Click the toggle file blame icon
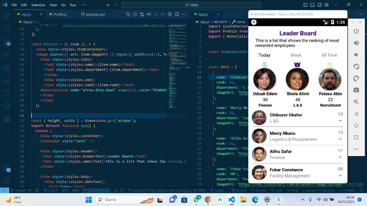 [170, 14]
